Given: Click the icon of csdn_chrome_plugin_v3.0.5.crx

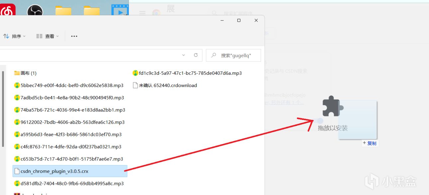Looking at the screenshot, I should coord(17,171).
